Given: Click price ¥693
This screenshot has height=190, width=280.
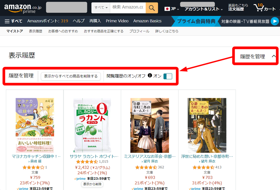Looking at the screenshot, I should (x=150, y=177).
